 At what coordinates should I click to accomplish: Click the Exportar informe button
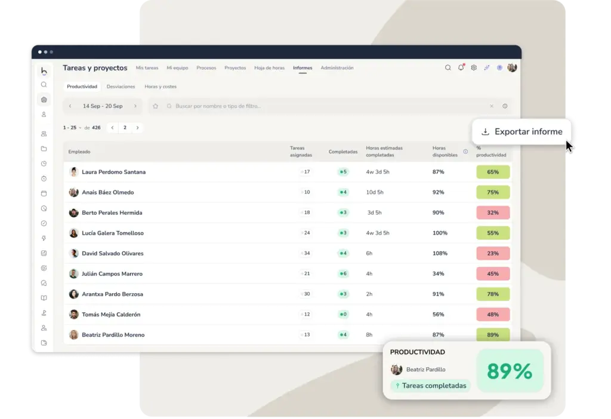[522, 132]
